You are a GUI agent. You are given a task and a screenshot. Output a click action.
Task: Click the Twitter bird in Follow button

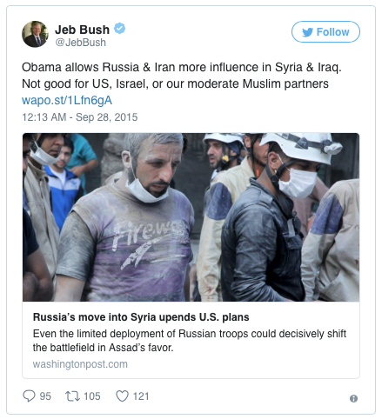[307, 32]
